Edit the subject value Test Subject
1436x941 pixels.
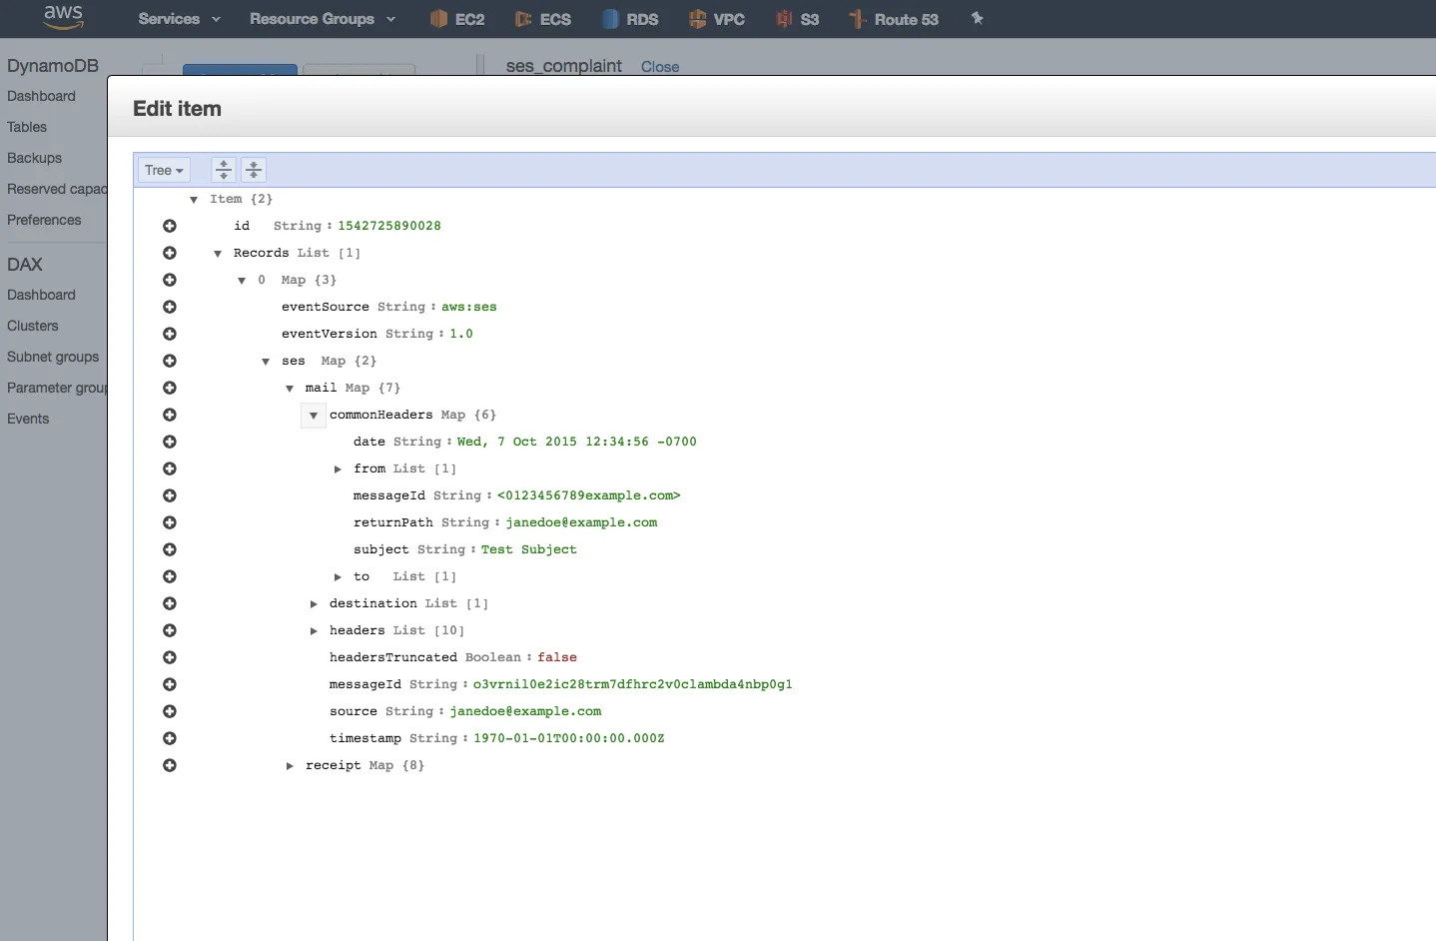528,549
